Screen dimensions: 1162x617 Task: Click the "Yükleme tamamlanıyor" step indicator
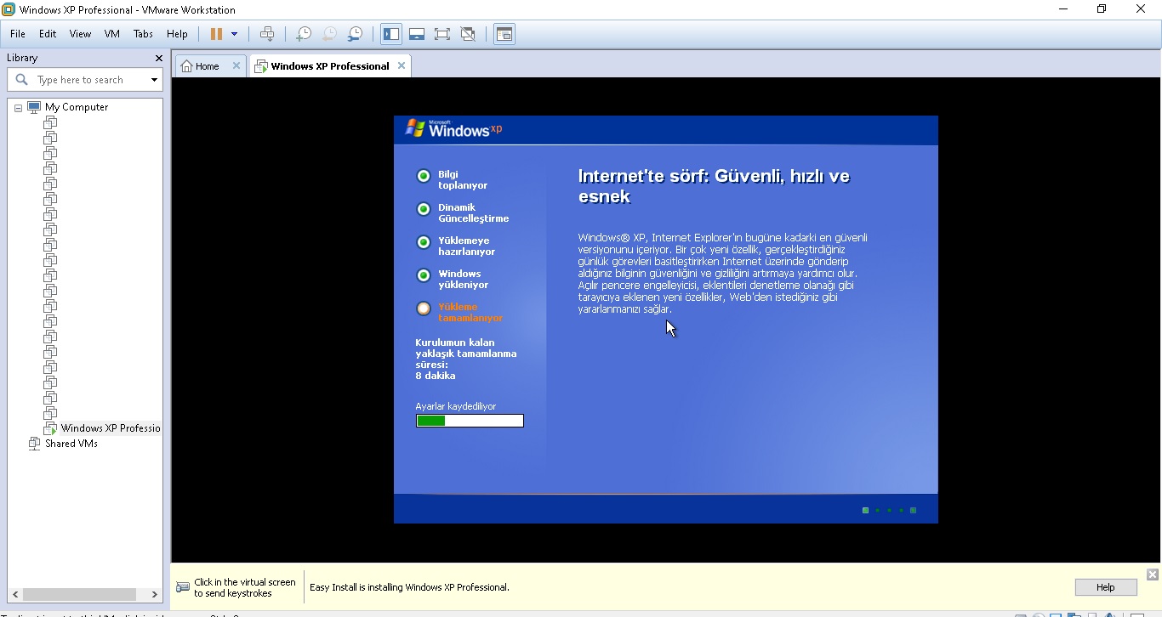click(x=424, y=308)
